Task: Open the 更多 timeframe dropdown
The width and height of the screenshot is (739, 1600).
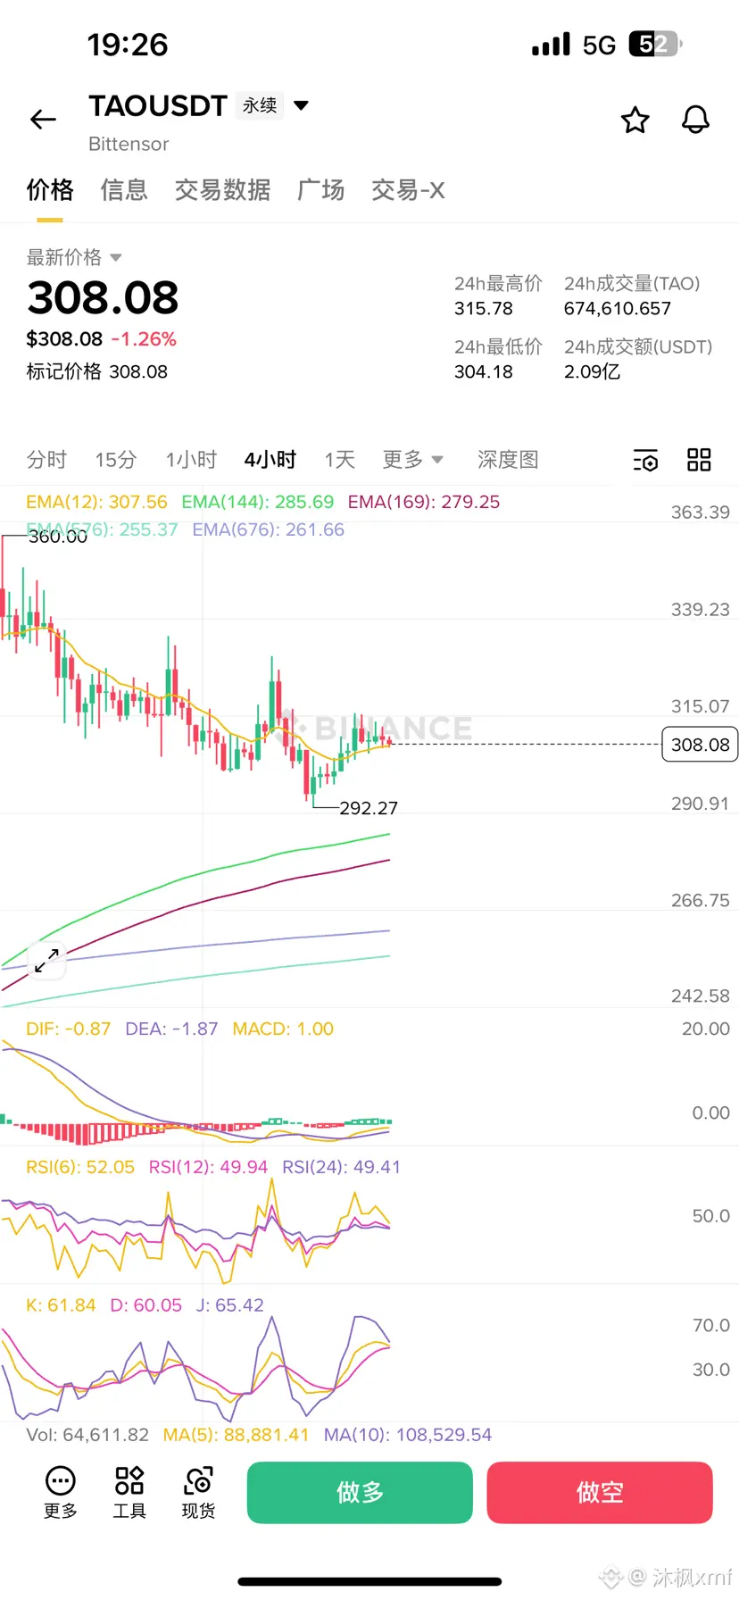Action: [412, 460]
